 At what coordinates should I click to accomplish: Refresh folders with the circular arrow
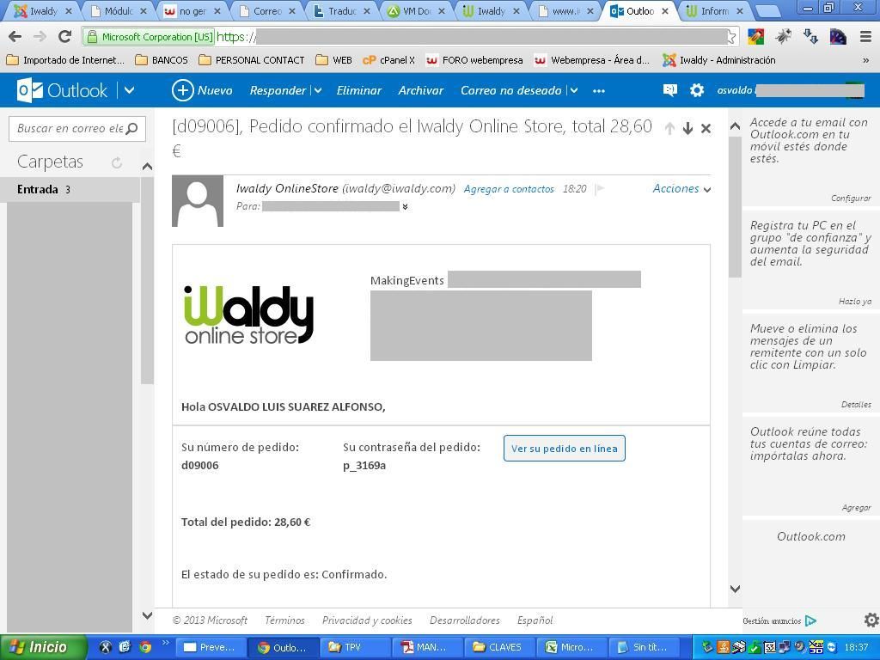117,162
